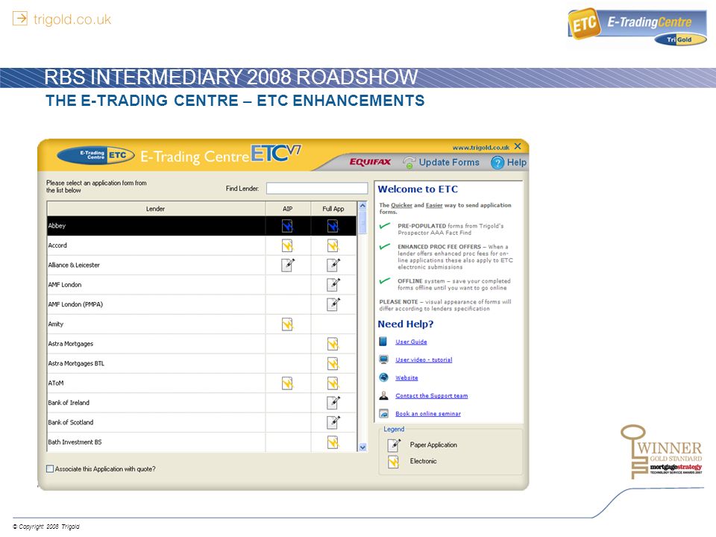Image resolution: width=716 pixels, height=537 pixels.
Task: Click the person icon beside Contact Support
Action: coord(383,395)
